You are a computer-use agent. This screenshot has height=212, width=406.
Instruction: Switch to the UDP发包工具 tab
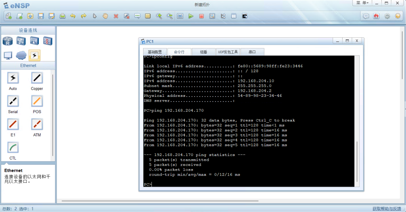click(228, 52)
